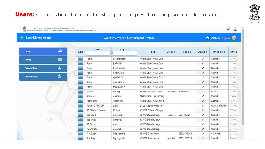Sort table by Login column
Viewport: 265px width, 149px height.
click(124, 50)
